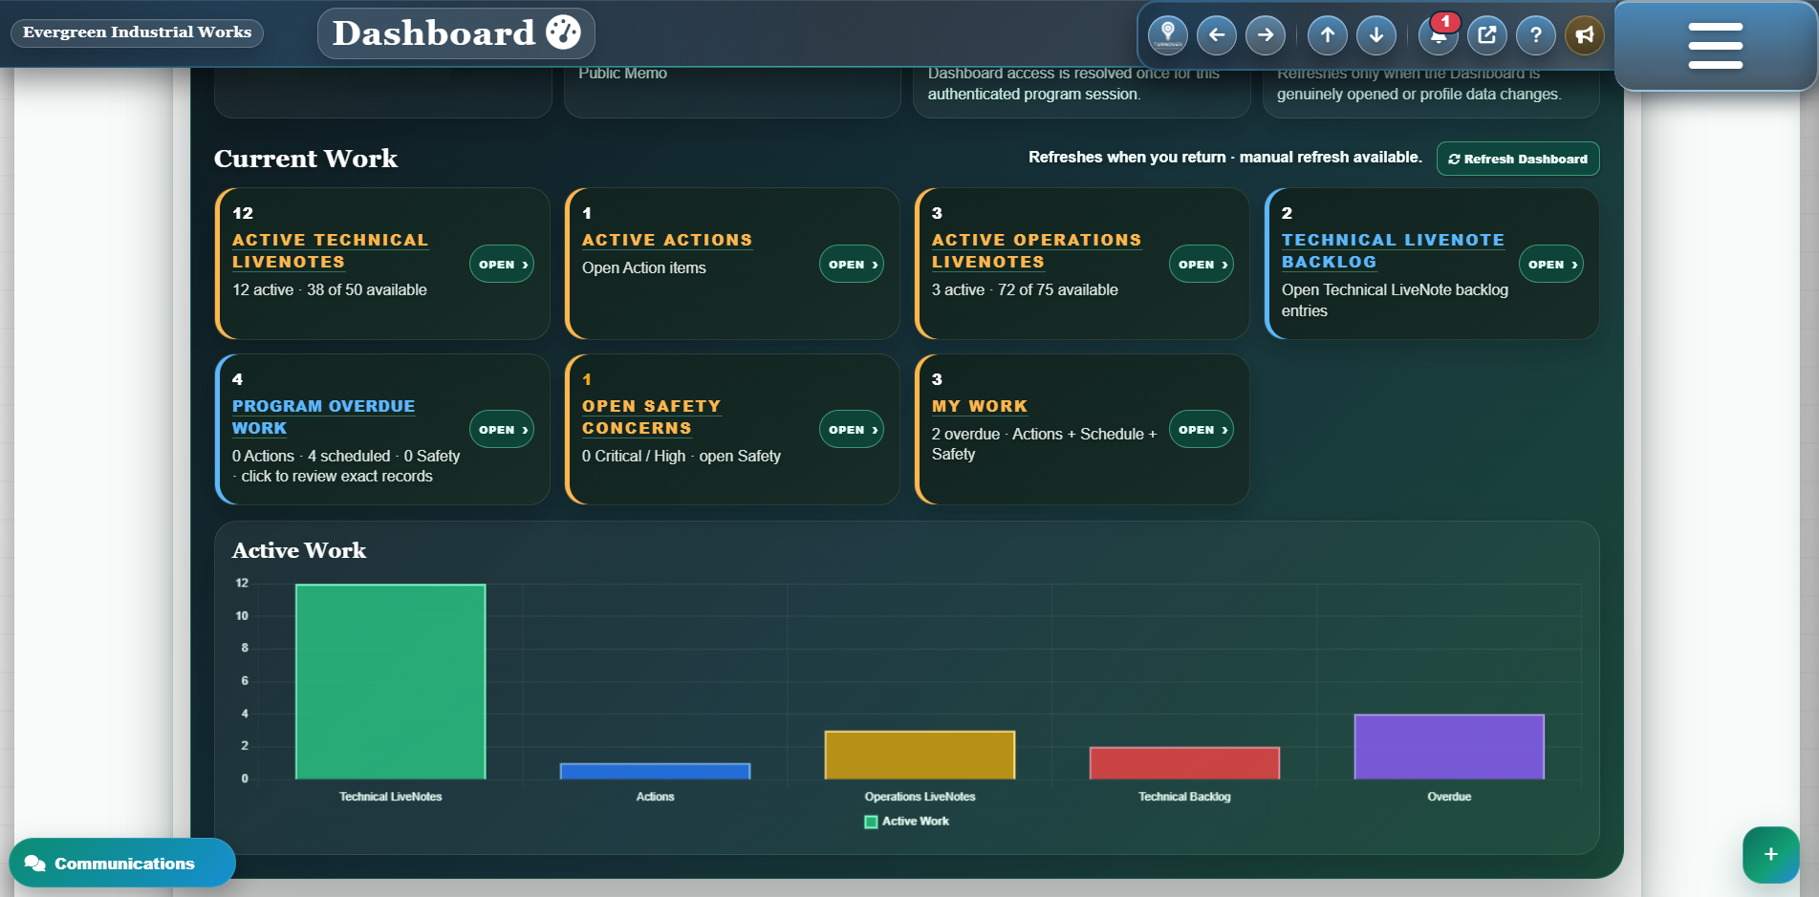Click the 'Current Work' section heading
This screenshot has height=897, width=1819.
coord(306,159)
